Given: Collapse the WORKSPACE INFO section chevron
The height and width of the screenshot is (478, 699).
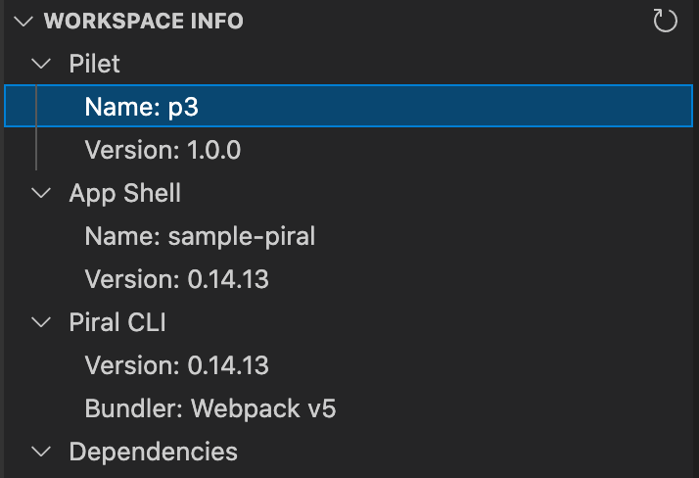Looking at the screenshot, I should pos(23,22).
